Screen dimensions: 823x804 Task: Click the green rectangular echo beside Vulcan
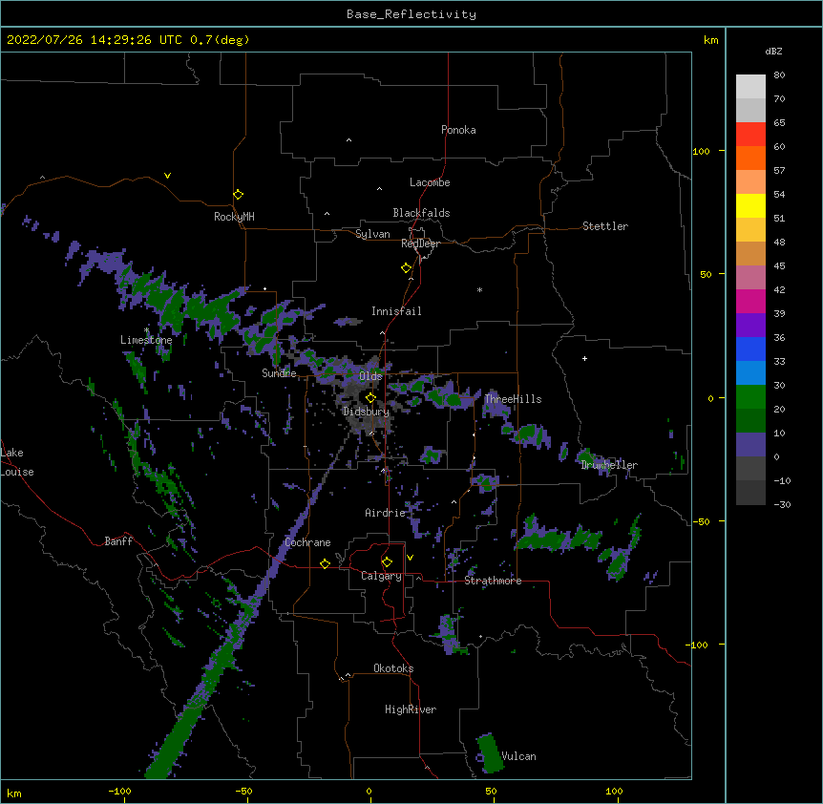[490, 753]
